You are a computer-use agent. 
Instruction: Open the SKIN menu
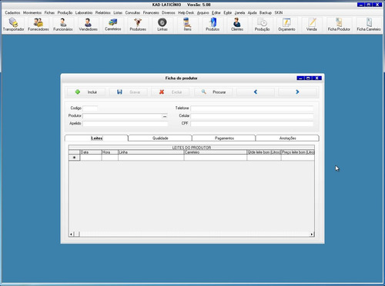pos(279,12)
